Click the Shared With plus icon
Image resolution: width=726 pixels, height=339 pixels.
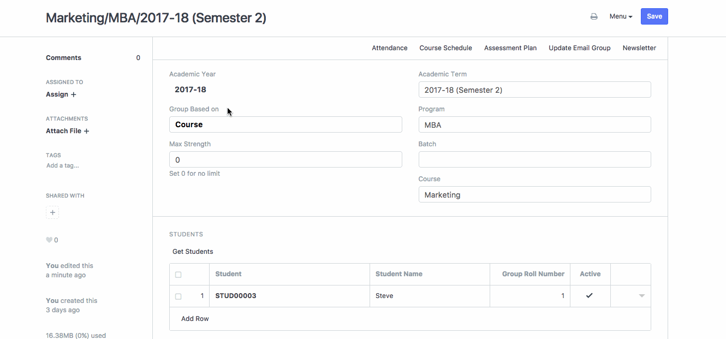52,212
